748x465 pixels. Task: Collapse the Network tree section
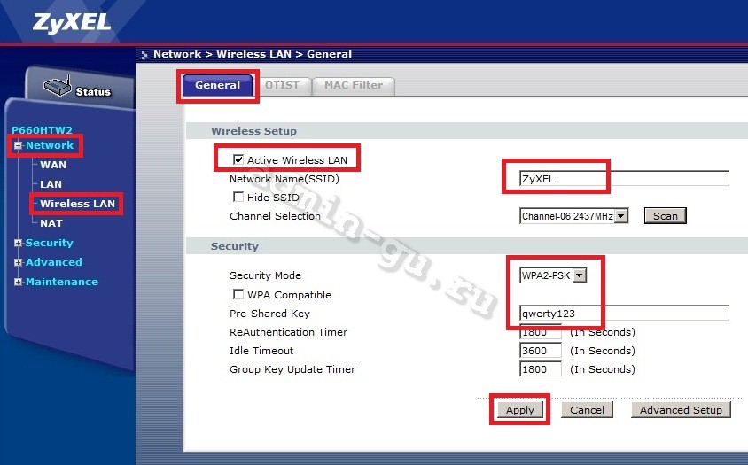click(x=18, y=145)
